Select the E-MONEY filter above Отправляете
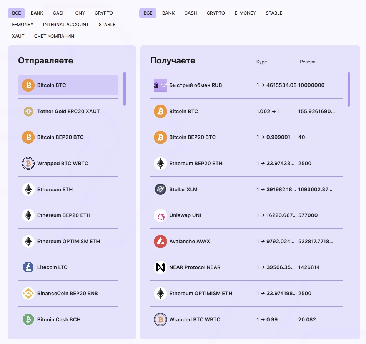Image resolution: width=366 pixels, height=344 pixels. click(x=23, y=25)
